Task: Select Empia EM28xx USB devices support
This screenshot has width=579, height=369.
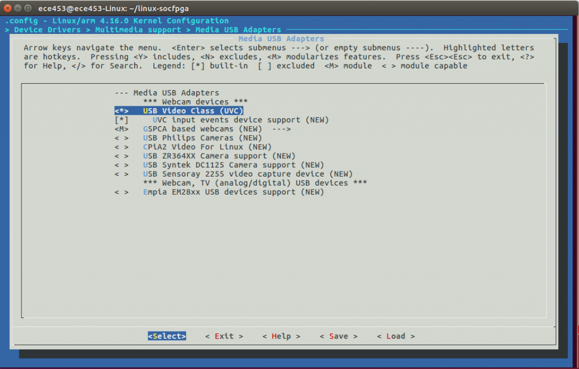Action: point(233,192)
